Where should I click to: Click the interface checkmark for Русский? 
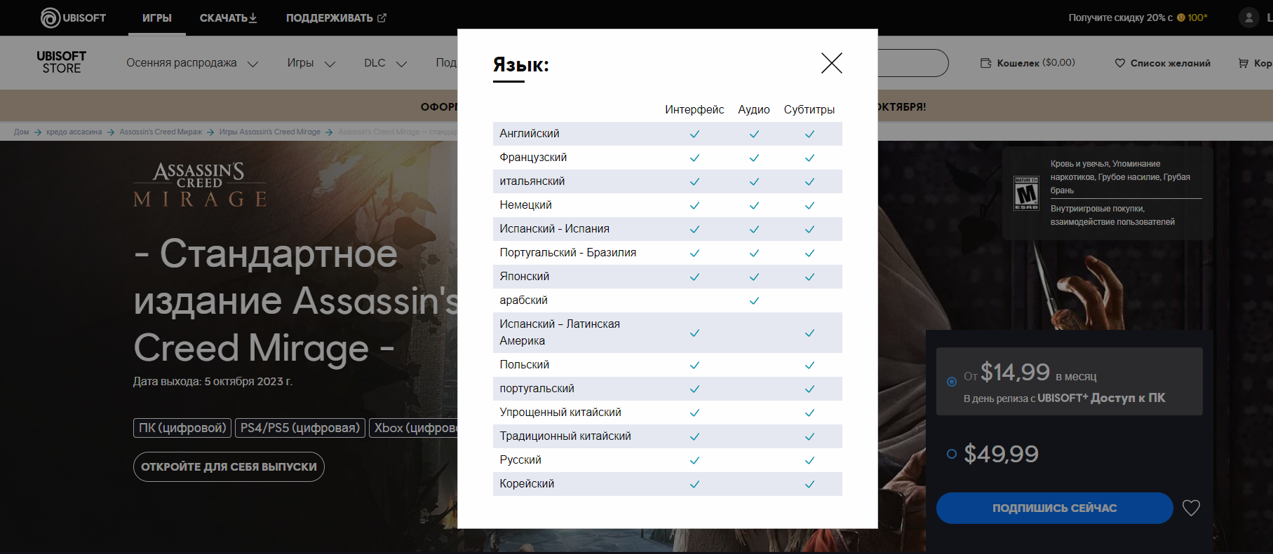(694, 460)
